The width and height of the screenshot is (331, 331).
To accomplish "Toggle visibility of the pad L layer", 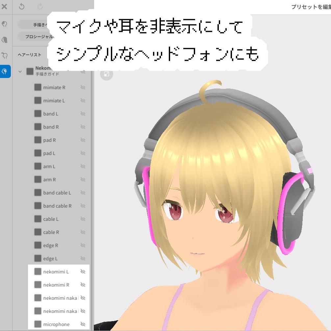I will point(83,153).
